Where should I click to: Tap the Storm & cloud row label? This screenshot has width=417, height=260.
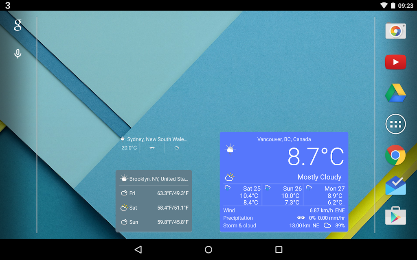[239, 225]
